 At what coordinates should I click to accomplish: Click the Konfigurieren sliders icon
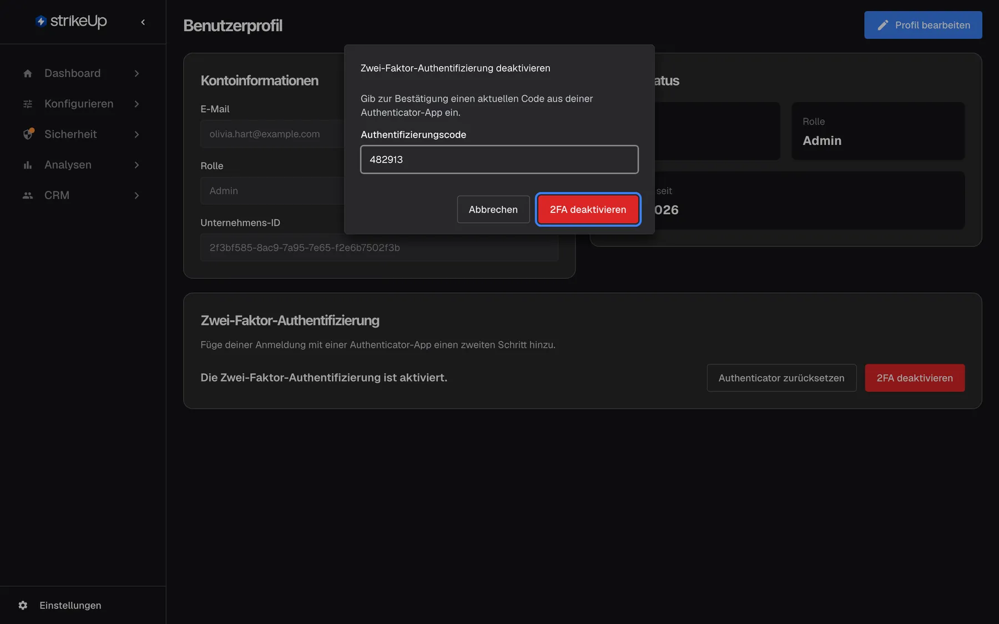(x=28, y=104)
